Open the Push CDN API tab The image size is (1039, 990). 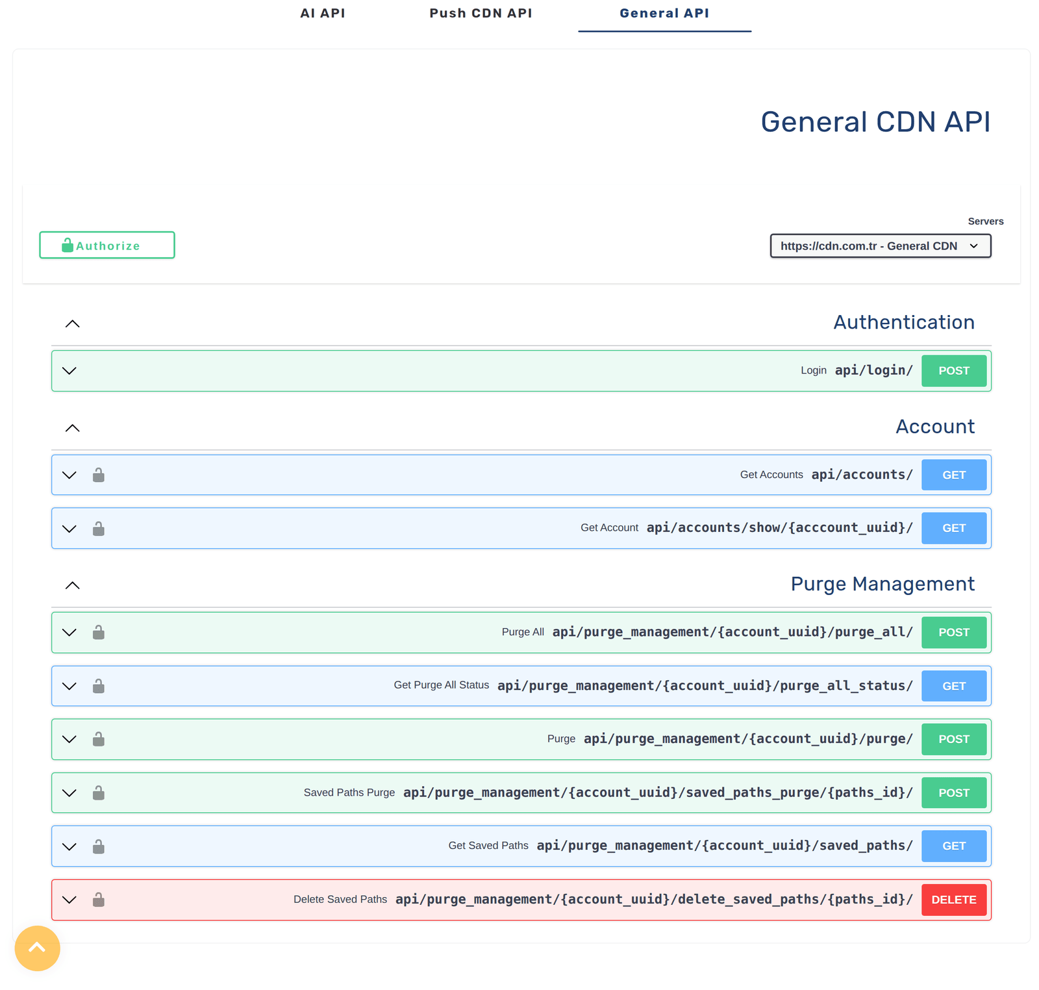pos(481,13)
